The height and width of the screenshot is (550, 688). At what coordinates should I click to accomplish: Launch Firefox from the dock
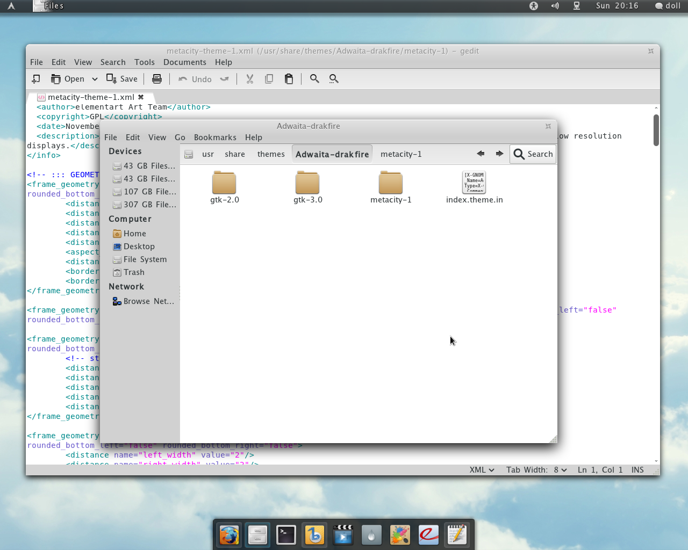coord(229,534)
